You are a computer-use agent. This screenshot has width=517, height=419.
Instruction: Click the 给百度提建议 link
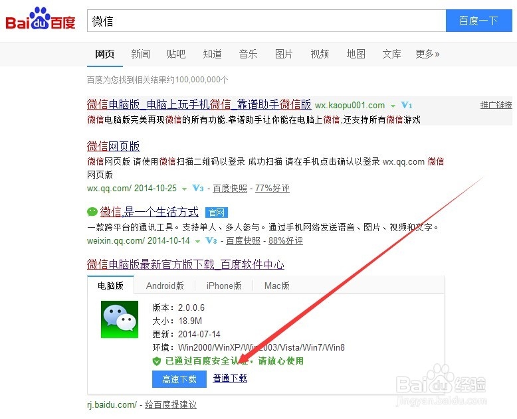pos(171,404)
